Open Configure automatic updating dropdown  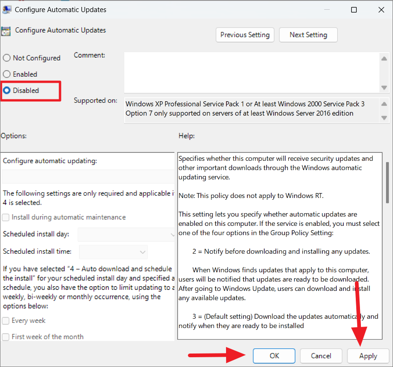click(88, 177)
